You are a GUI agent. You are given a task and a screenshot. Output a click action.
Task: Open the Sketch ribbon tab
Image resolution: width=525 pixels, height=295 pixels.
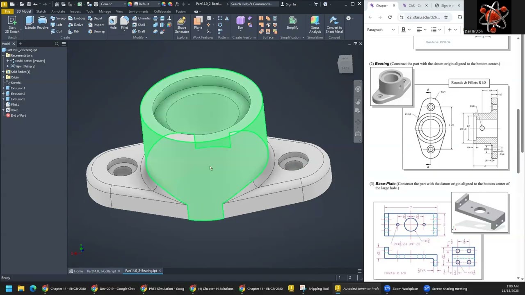pos(41,11)
